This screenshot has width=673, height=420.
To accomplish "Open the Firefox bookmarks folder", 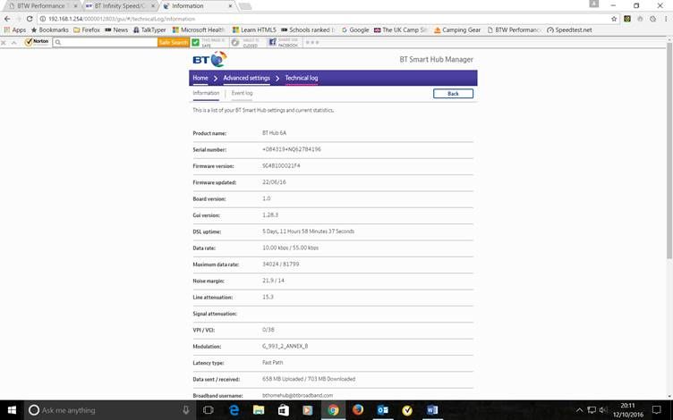I will click(87, 30).
